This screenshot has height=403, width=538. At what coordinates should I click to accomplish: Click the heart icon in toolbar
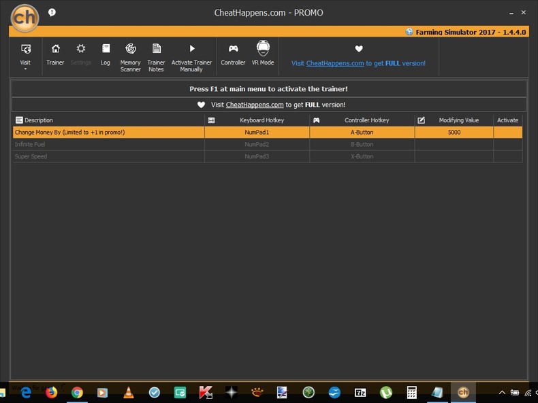359,49
